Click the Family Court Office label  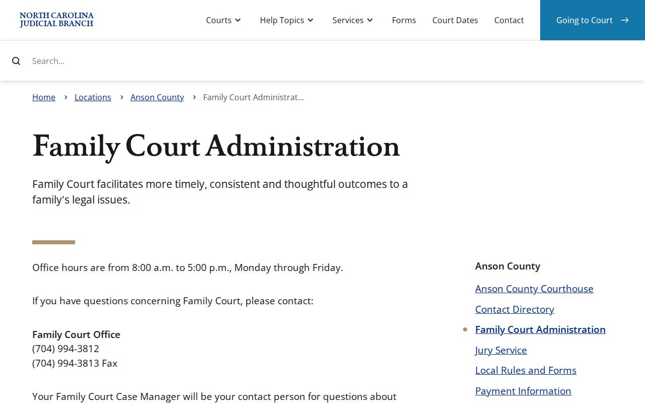[x=76, y=334]
